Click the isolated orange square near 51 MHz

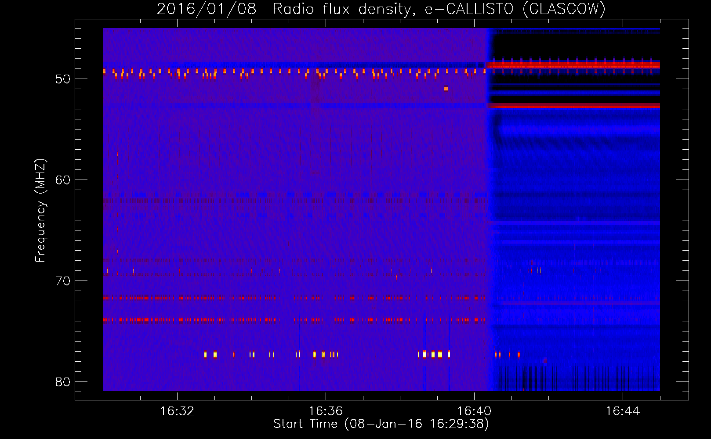[x=446, y=89]
